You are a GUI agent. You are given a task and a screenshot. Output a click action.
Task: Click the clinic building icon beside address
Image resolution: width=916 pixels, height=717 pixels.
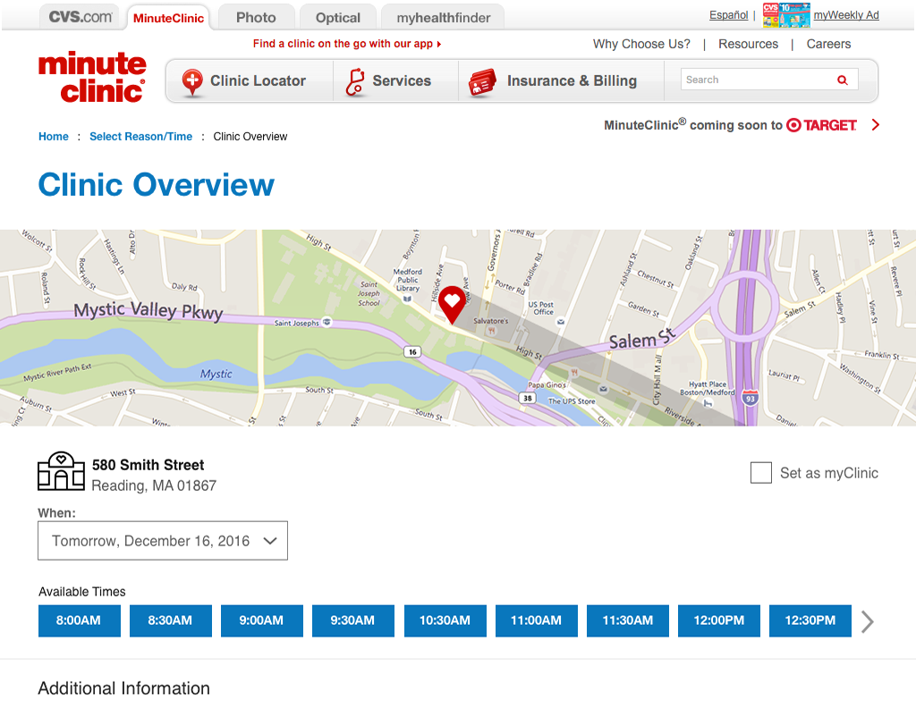62,471
